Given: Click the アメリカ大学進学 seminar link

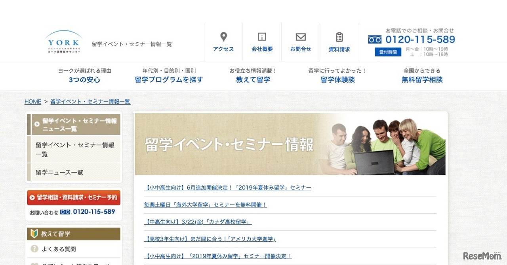Looking at the screenshot, I should [210, 239].
